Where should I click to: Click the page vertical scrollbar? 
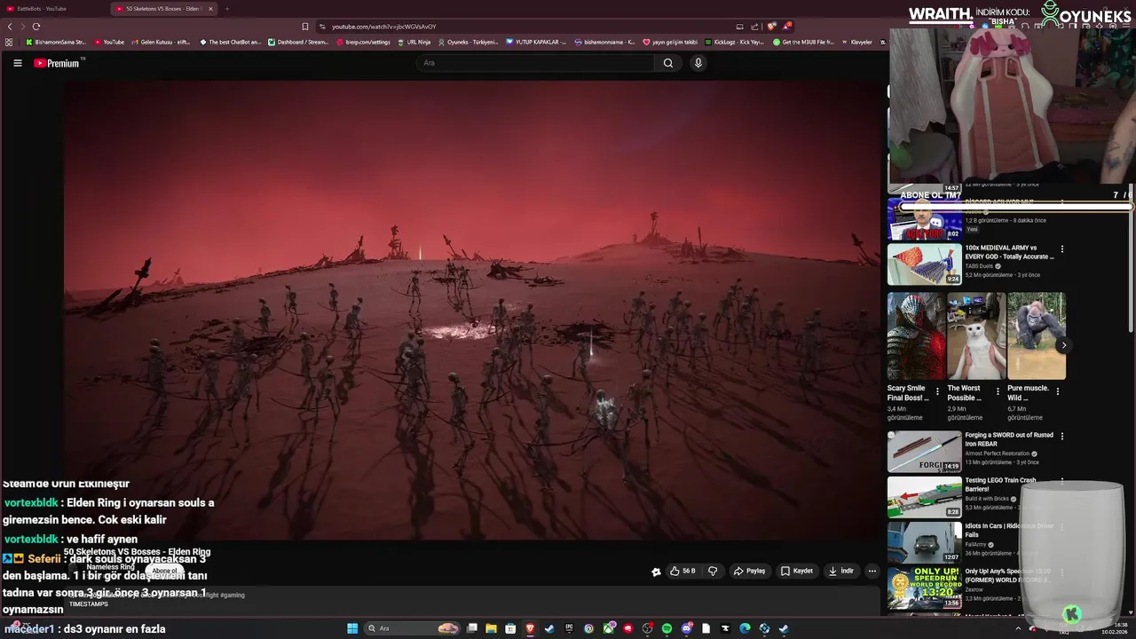(x=1132, y=257)
